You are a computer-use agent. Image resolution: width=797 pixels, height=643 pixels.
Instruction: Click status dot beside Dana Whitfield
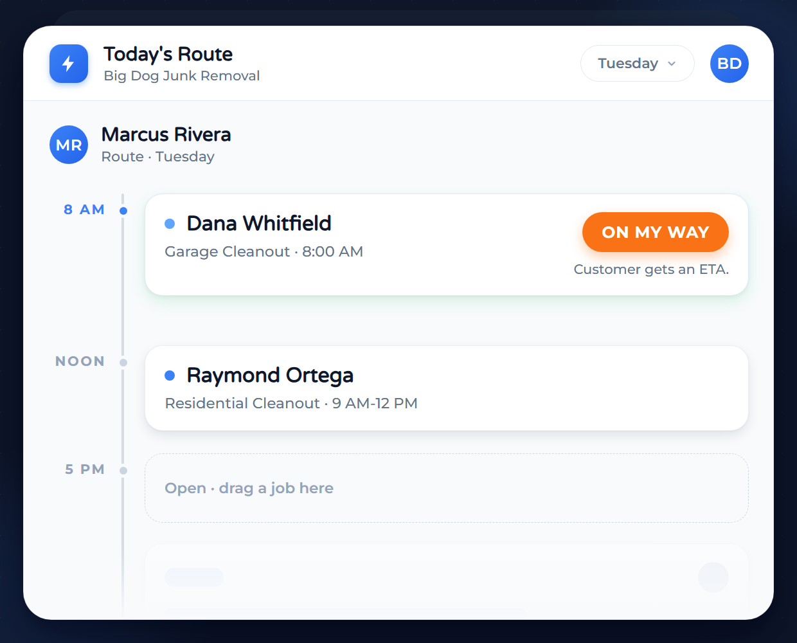[x=170, y=224]
